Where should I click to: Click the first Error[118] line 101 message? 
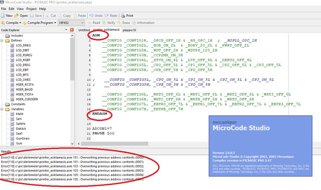coord(72,157)
